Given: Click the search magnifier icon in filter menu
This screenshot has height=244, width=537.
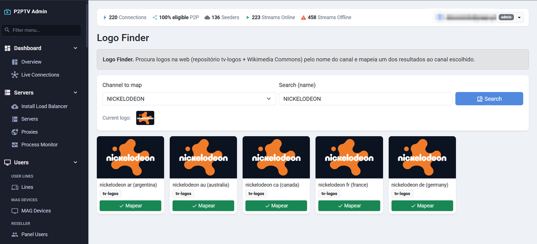Looking at the screenshot, I should (7, 30).
